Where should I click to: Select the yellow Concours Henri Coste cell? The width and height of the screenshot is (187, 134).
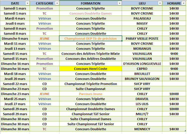(x=91, y=69)
